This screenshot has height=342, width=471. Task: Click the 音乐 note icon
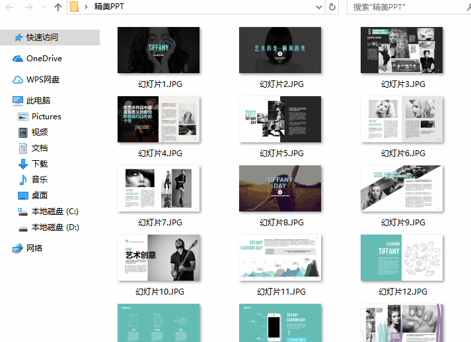tap(23, 180)
